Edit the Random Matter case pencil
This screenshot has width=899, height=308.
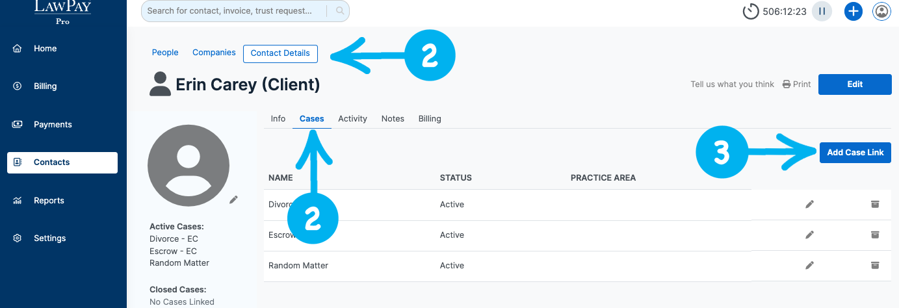point(809,266)
